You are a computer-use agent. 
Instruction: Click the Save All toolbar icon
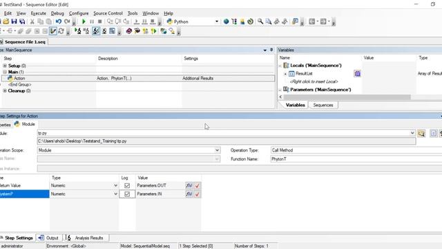tap(22, 21)
